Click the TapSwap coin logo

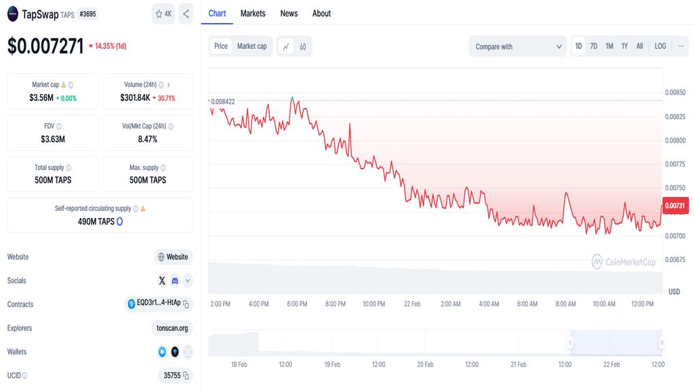[13, 14]
